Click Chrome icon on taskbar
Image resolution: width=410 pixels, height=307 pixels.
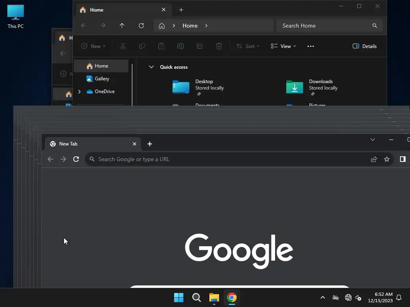[232, 297]
